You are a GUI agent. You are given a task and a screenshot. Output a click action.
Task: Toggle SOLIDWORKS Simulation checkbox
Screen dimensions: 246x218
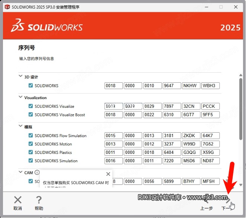[31, 161]
